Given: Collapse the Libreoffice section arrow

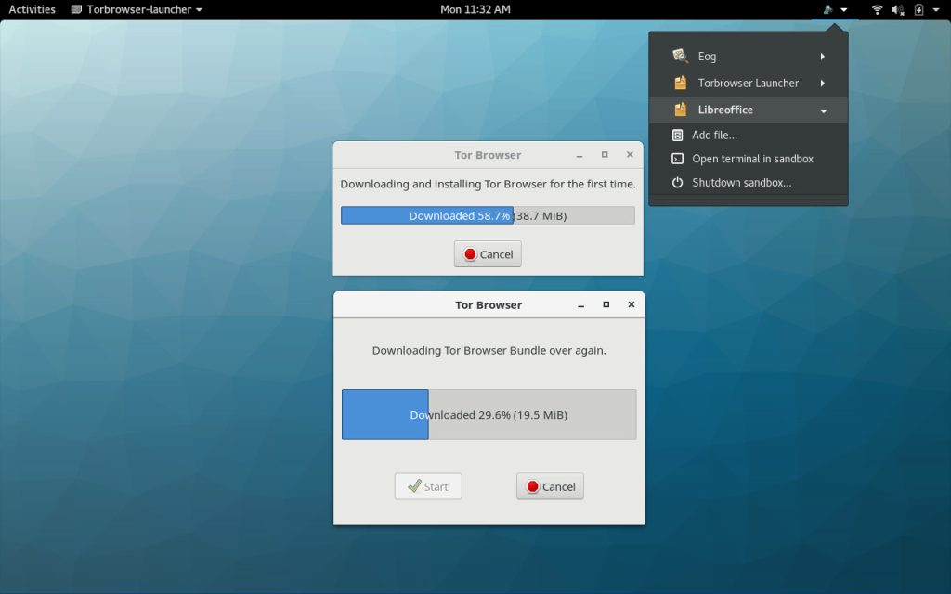Looking at the screenshot, I should [823, 110].
